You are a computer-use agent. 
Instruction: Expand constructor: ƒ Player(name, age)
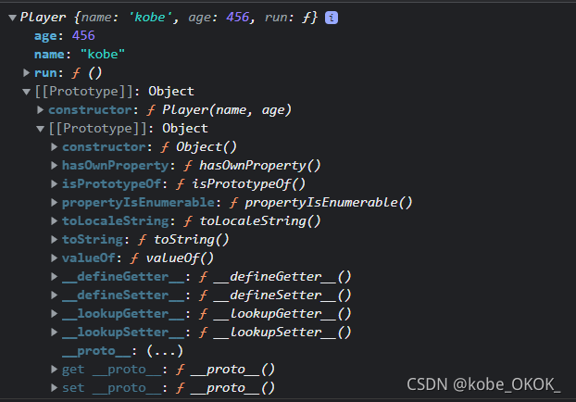pyautogui.click(x=41, y=110)
